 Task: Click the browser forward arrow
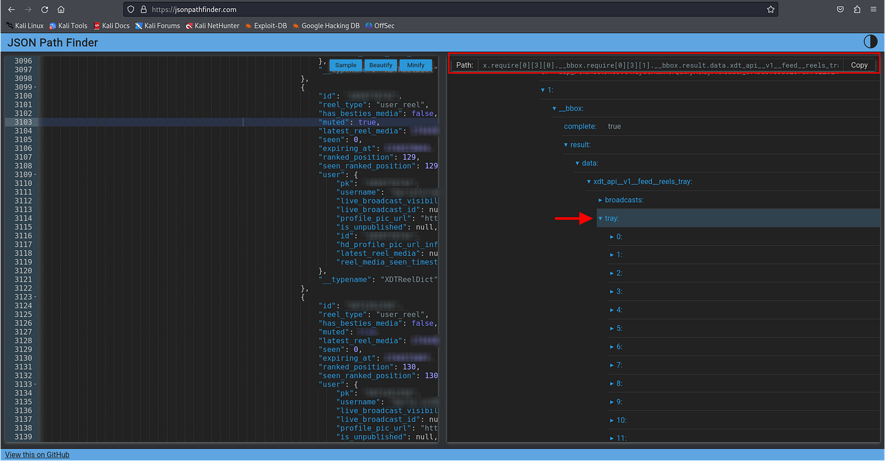27,9
